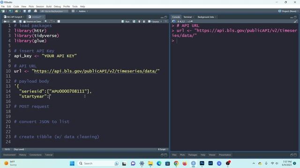Open the Help pane tab
This screenshot has width=300, height=168.
click(203, 155)
